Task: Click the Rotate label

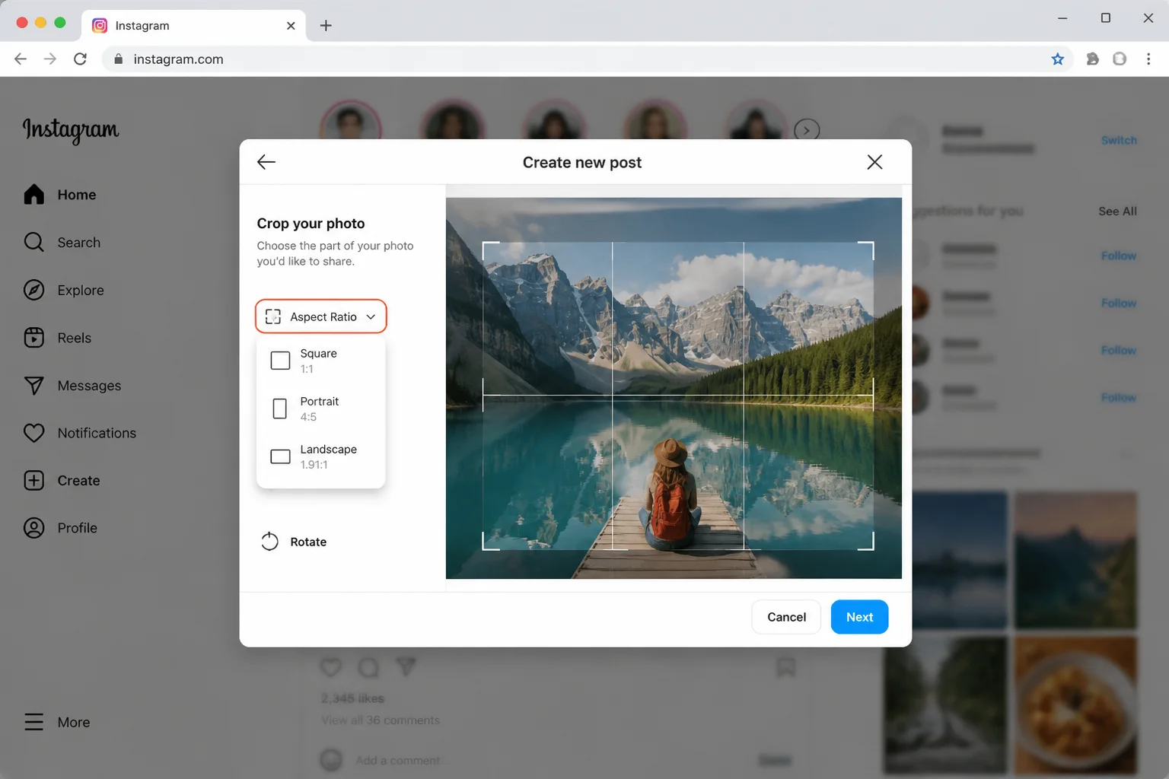Action: click(308, 542)
